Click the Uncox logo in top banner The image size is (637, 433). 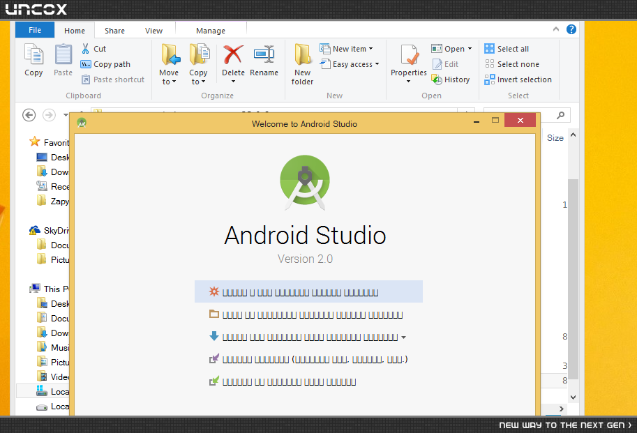point(36,9)
